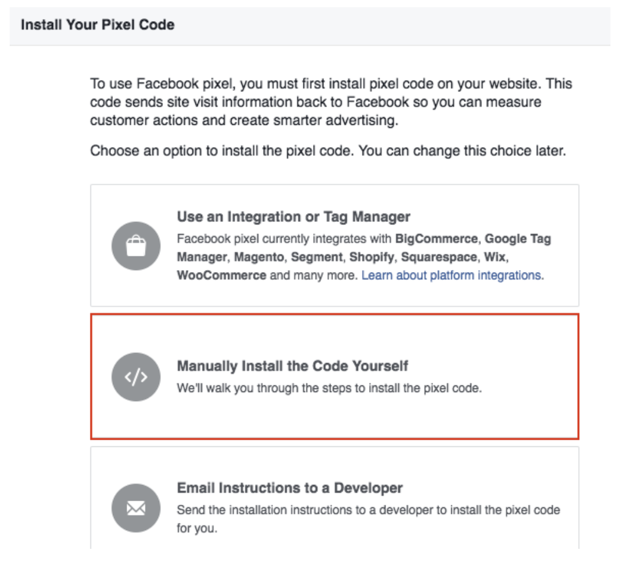Click the code brackets manual install icon

pos(136,377)
